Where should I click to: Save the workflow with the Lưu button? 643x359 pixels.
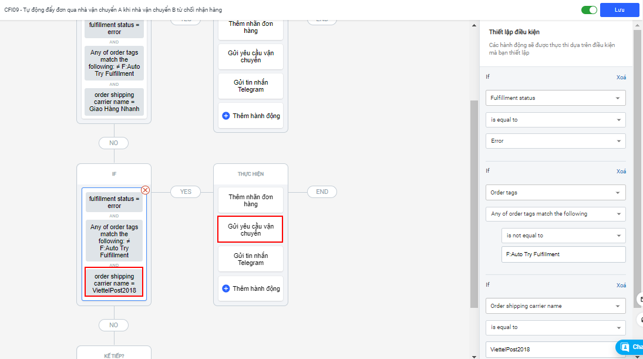click(620, 10)
